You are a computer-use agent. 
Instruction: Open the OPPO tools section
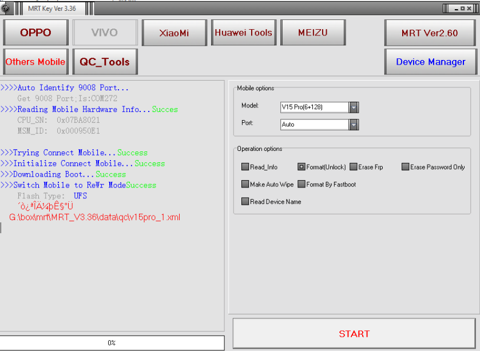click(36, 33)
